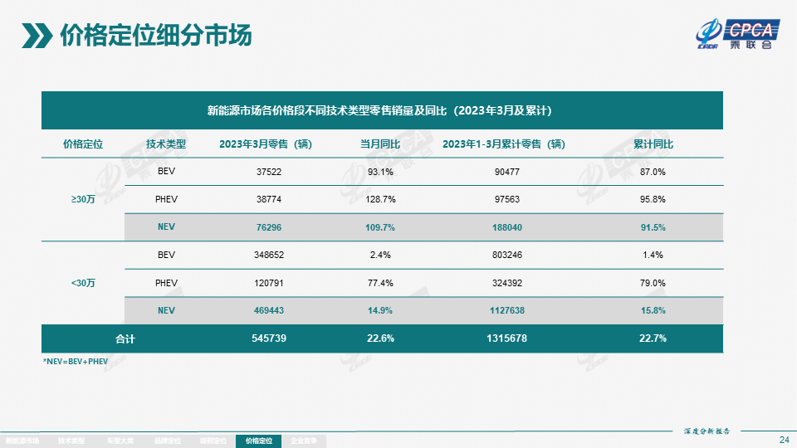Viewport: 797px width, 448px height.
Task: Click the 价格定位细分市场 slide title
Action: [x=156, y=36]
